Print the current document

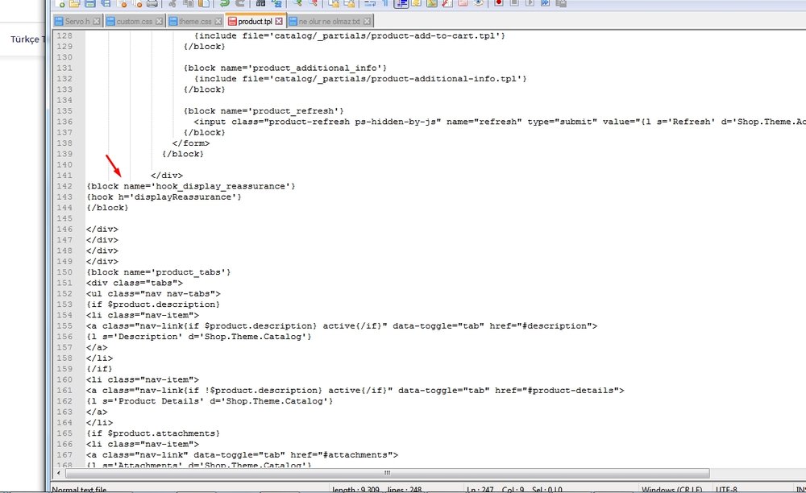[153, 4]
